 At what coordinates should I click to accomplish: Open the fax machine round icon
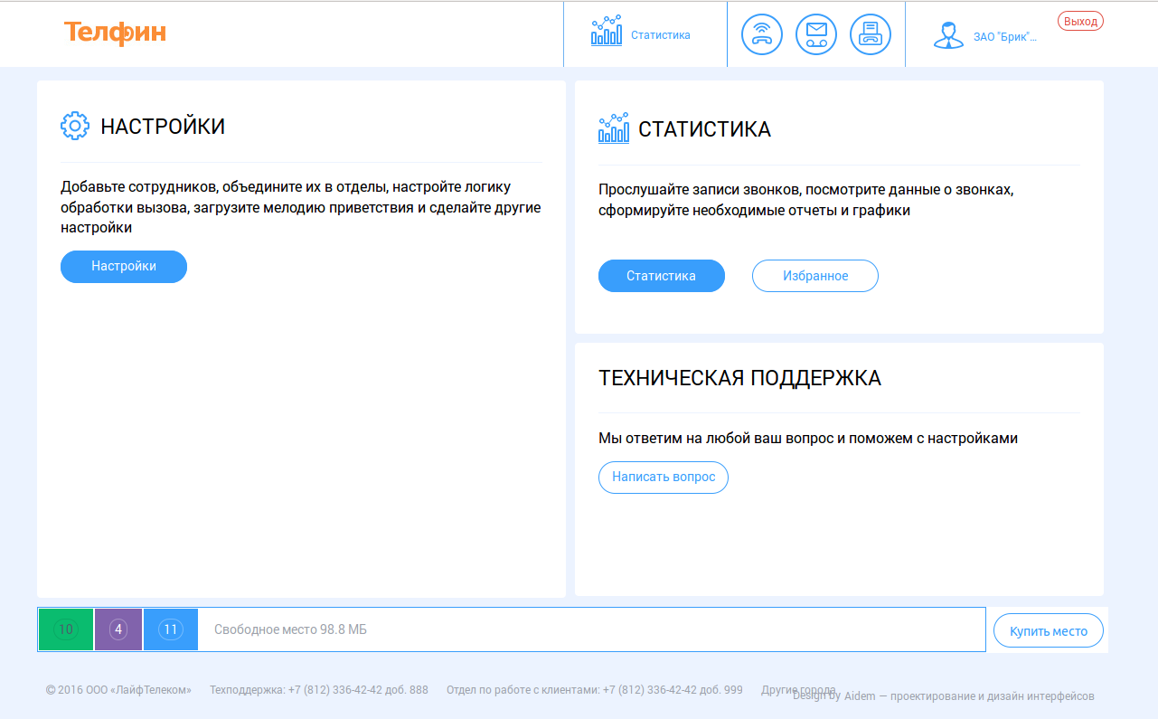pos(871,34)
